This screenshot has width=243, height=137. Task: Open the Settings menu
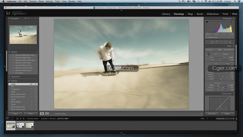[x=49, y=1]
